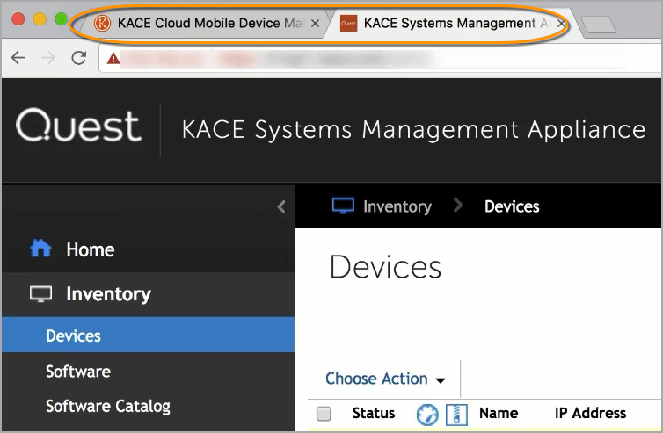Open Software in the sidebar
The width and height of the screenshot is (663, 433).
[x=78, y=372]
